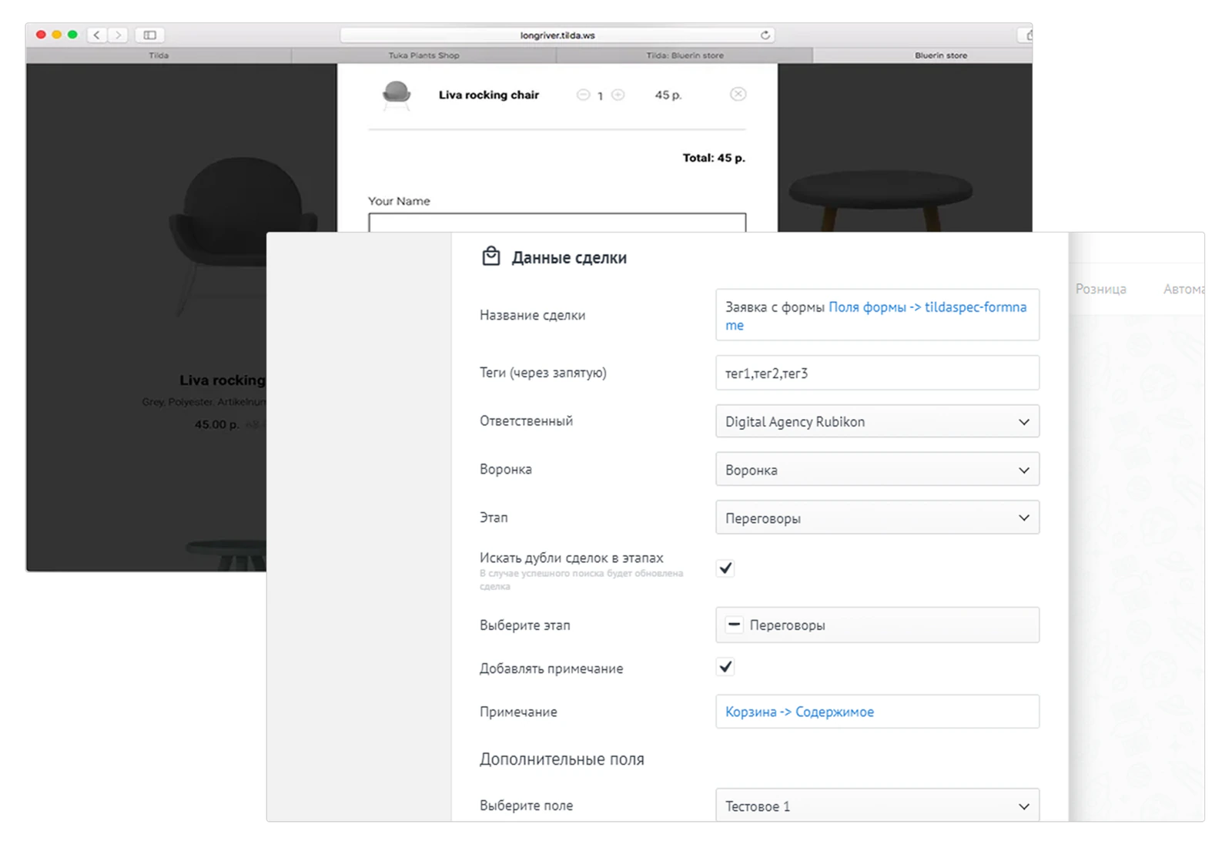
Task: Click the Дополнительные поля heading
Action: (562, 759)
